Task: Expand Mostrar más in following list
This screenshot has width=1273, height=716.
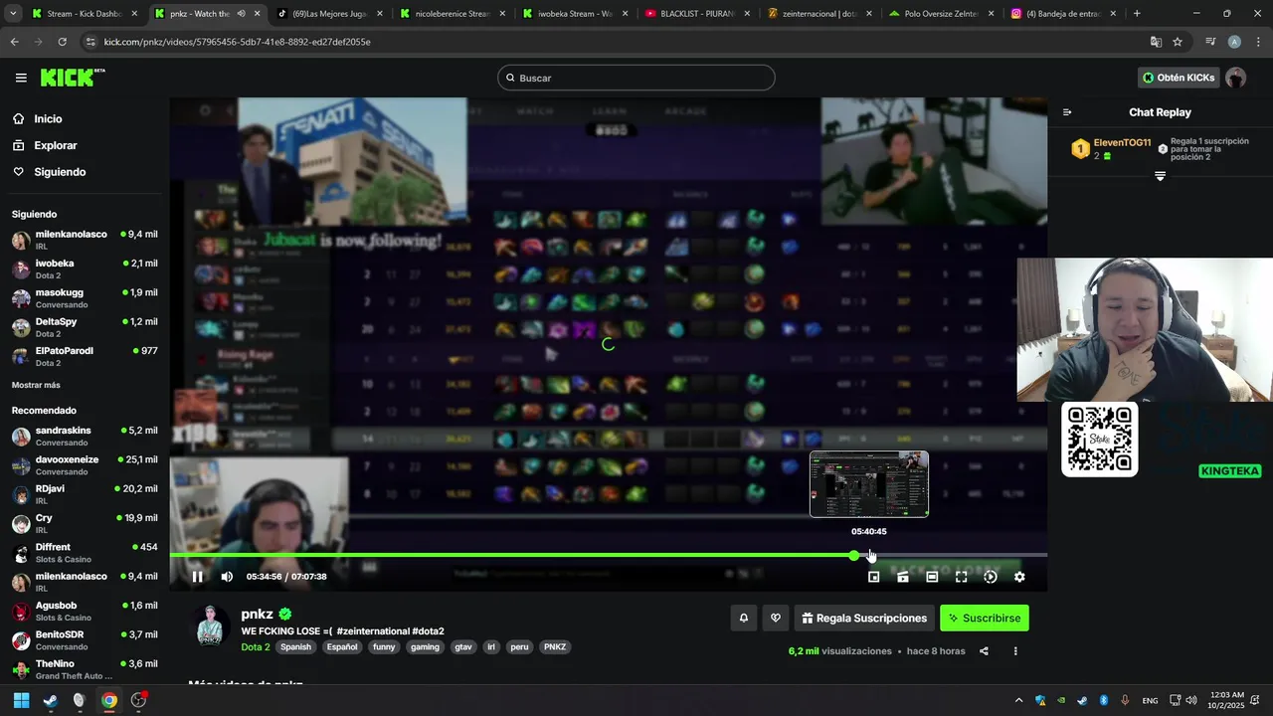Action: (36, 385)
